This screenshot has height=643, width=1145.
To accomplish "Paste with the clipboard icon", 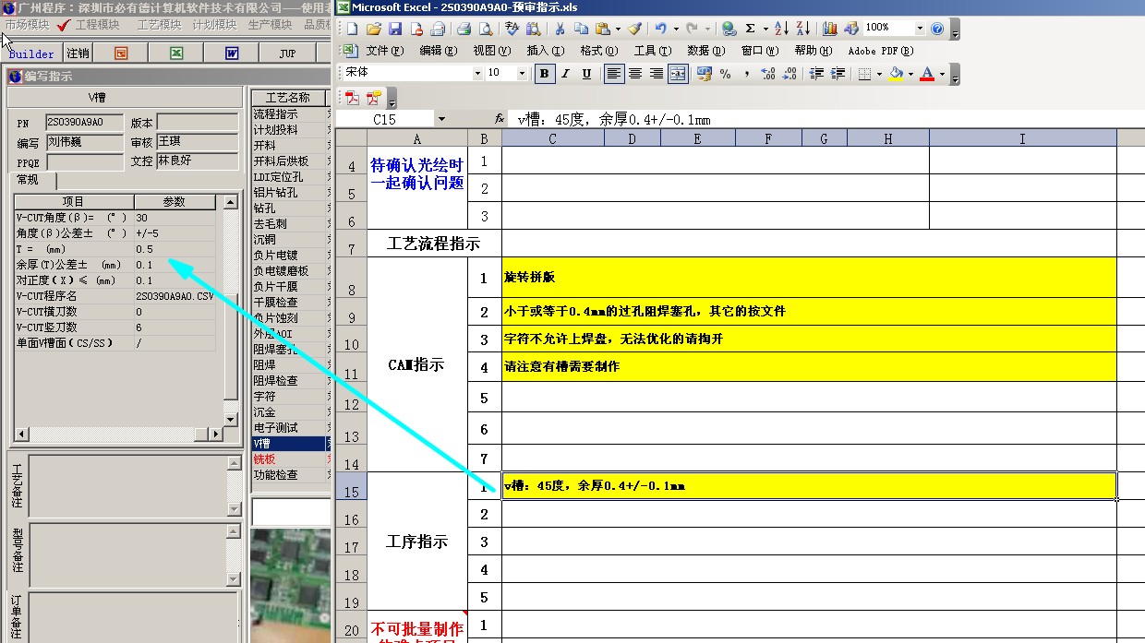I will [603, 28].
